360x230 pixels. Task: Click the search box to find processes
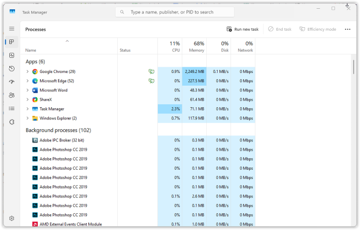[x=175, y=12]
